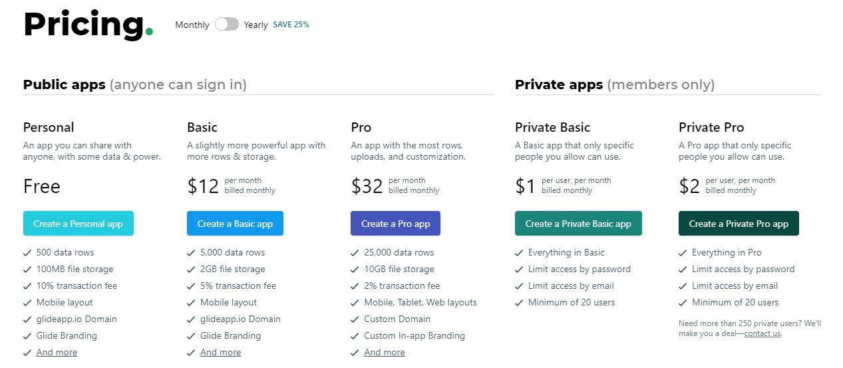Click the Create a Personal app button

(x=79, y=224)
